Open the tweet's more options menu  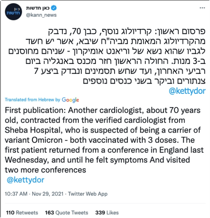point(201,8)
